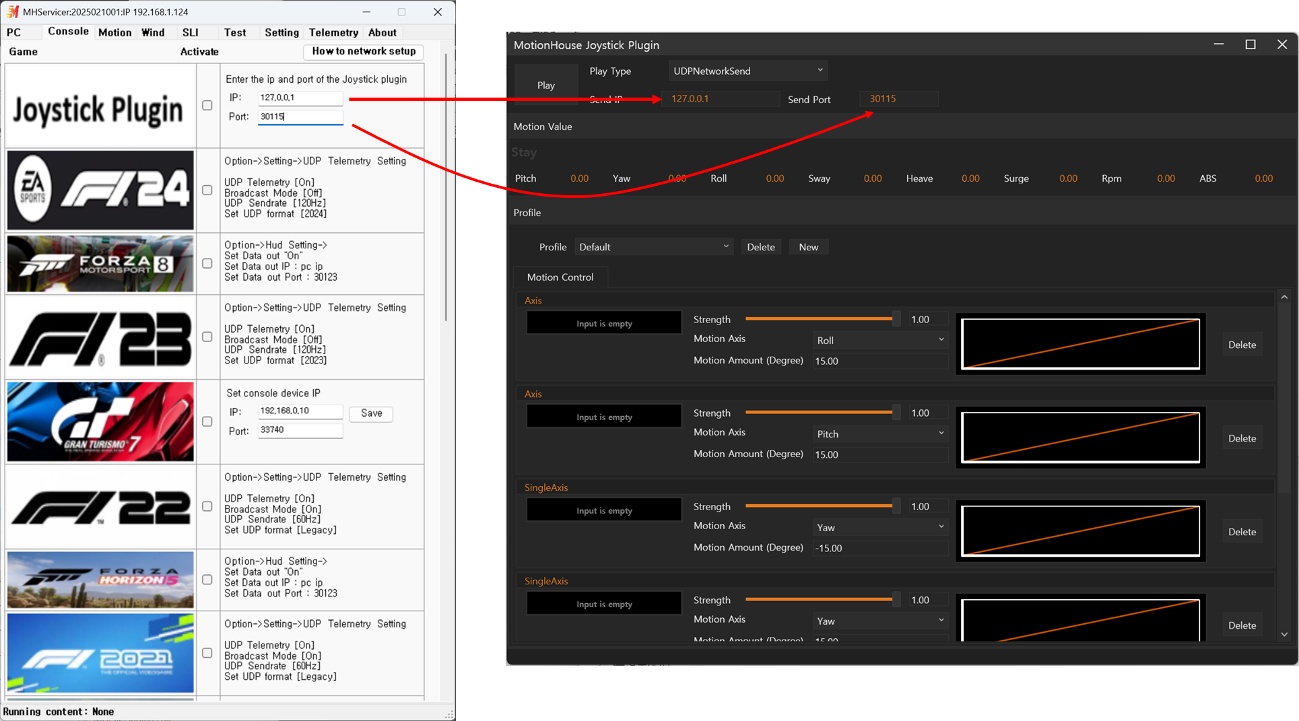Image resolution: width=1299 pixels, height=721 pixels.
Task: Open the Setting tab
Action: pos(281,32)
